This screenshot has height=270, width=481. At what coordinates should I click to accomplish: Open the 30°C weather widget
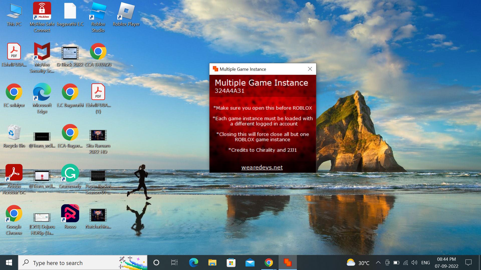coord(358,263)
